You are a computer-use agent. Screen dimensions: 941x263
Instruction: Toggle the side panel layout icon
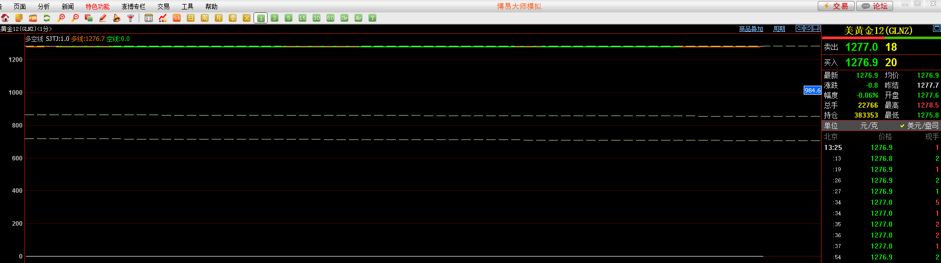[817, 29]
